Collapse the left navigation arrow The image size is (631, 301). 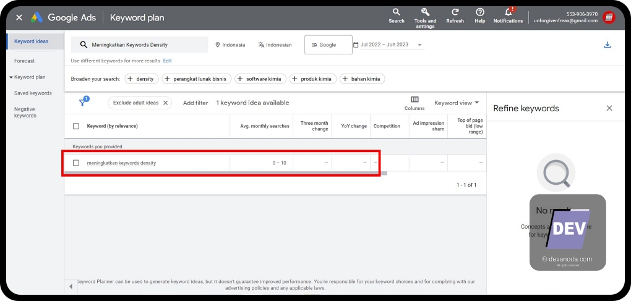[x=71, y=287]
